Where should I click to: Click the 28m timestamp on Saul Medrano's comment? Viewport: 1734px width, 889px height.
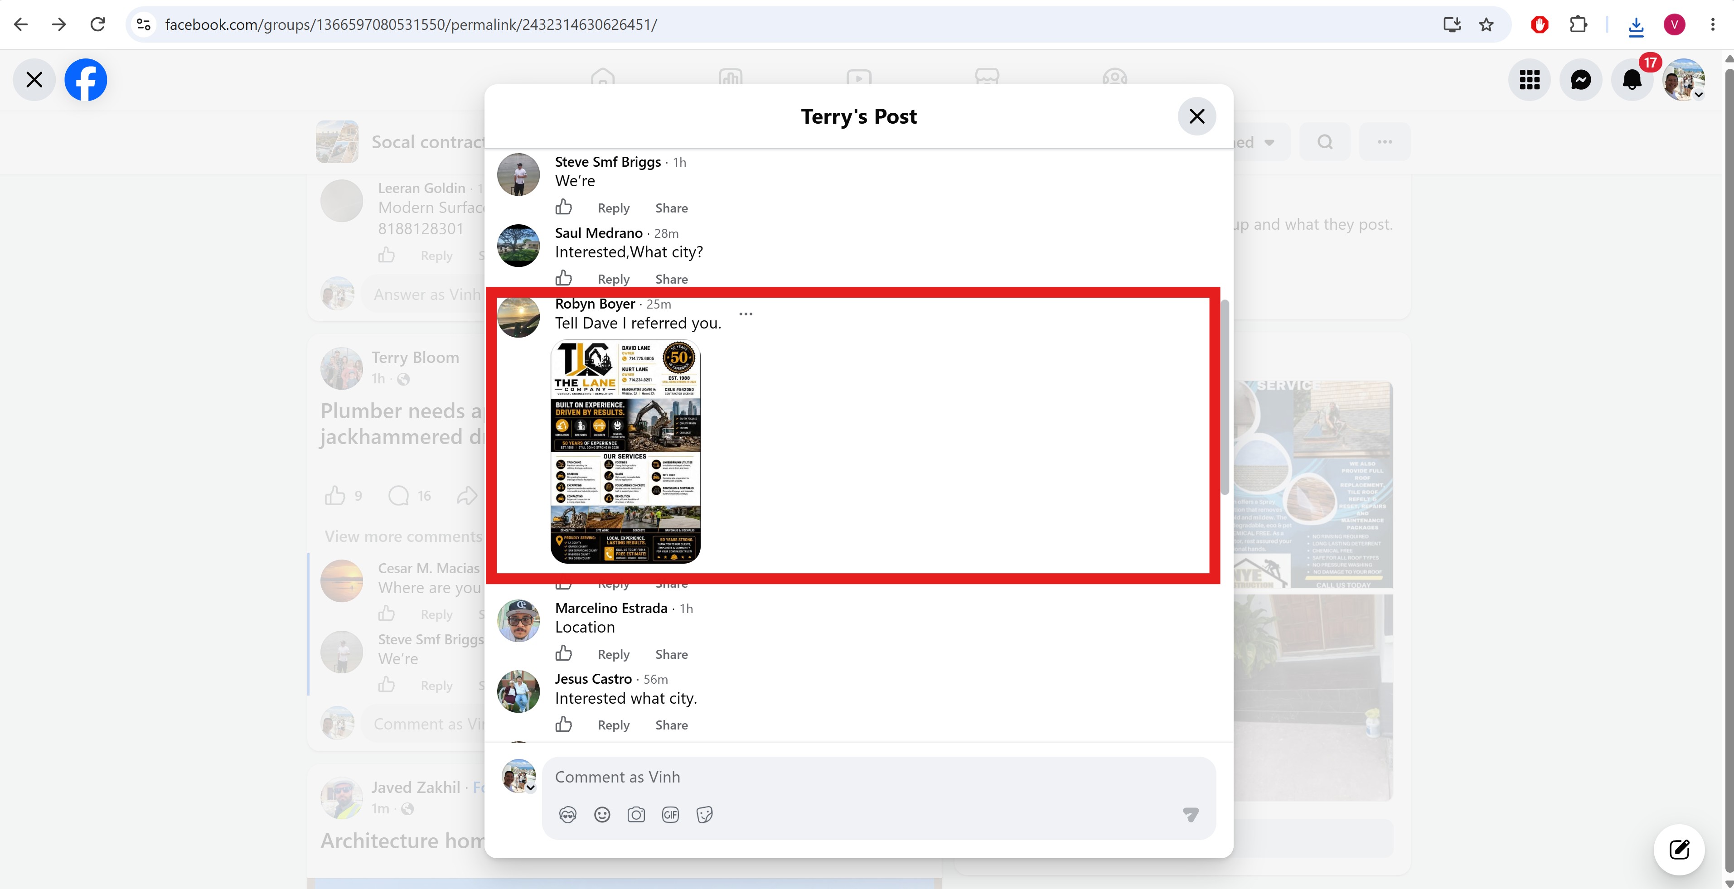666,233
